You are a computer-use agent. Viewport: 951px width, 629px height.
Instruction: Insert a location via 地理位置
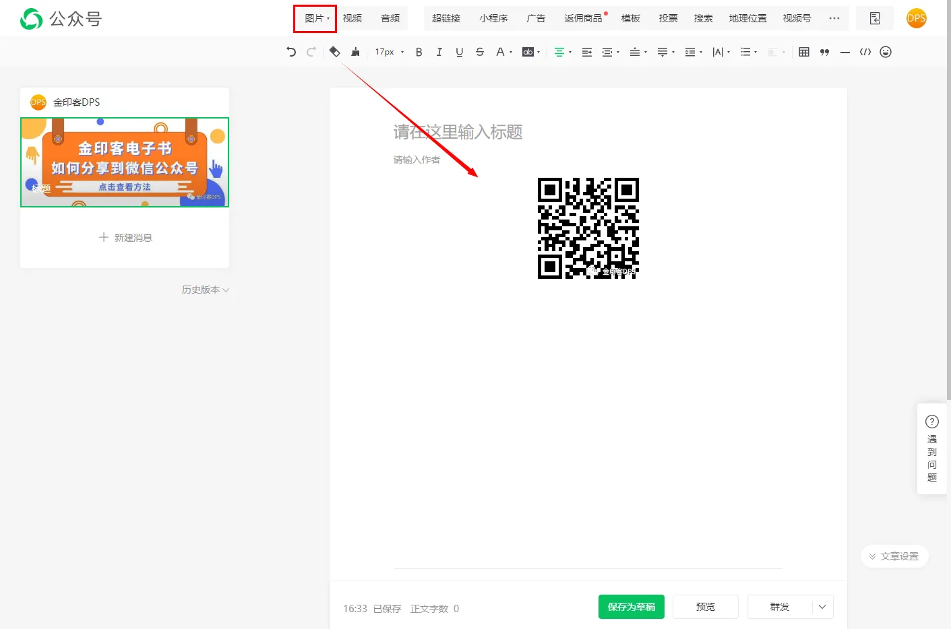[x=748, y=18]
